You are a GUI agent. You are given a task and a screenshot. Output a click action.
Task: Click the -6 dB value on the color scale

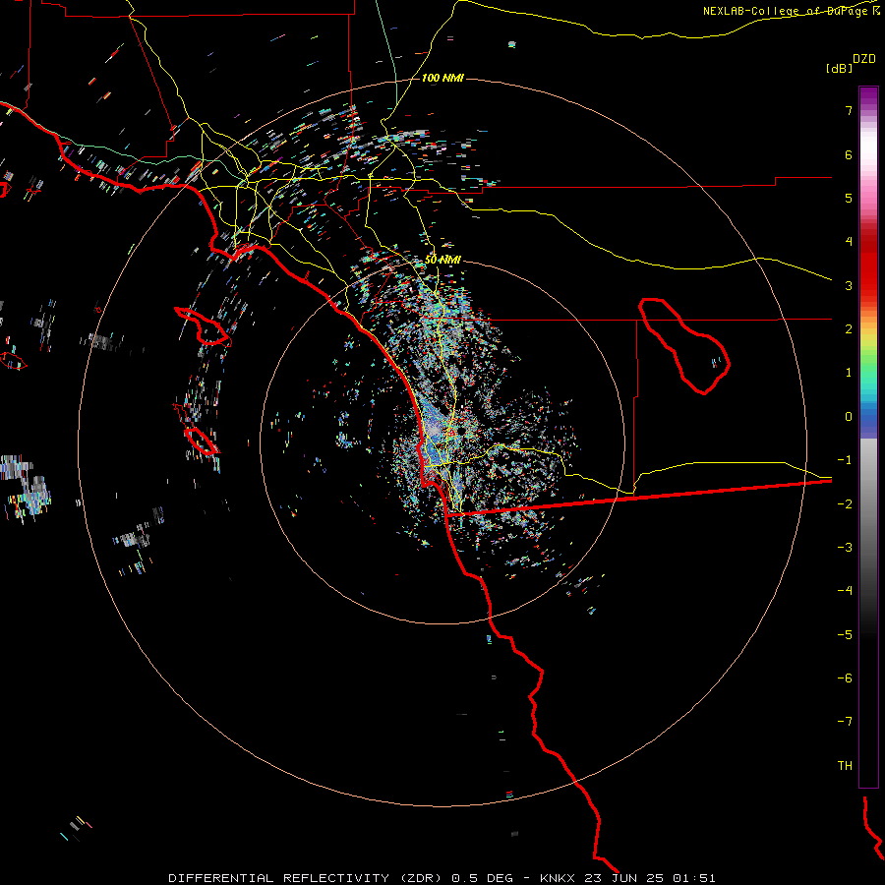click(845, 678)
